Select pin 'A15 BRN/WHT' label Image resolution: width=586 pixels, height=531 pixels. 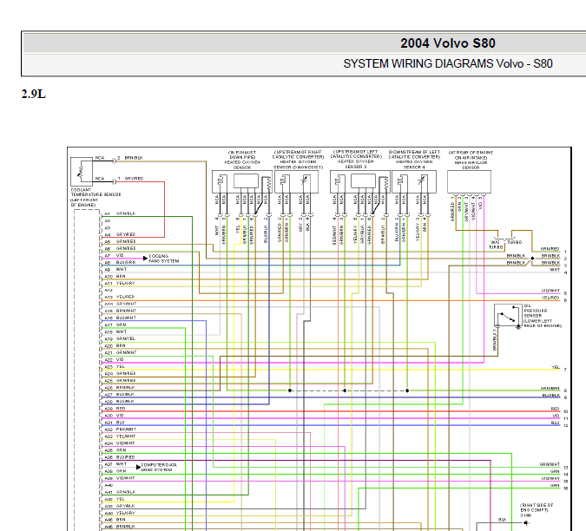click(x=121, y=311)
